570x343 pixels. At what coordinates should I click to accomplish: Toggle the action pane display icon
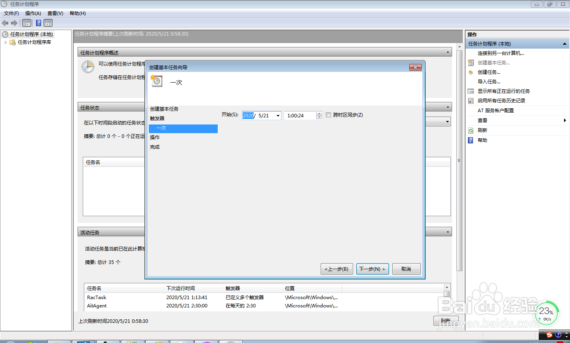coord(48,23)
